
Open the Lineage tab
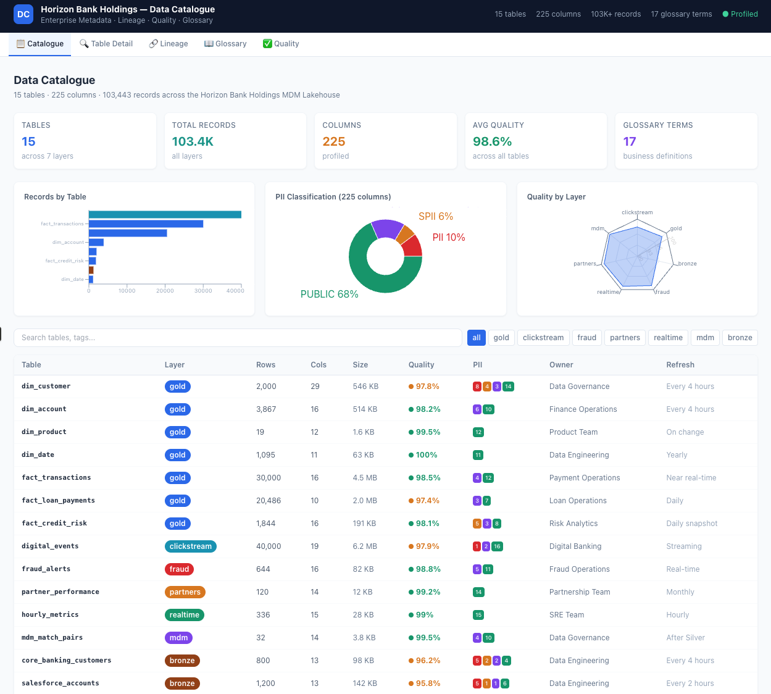tap(169, 44)
